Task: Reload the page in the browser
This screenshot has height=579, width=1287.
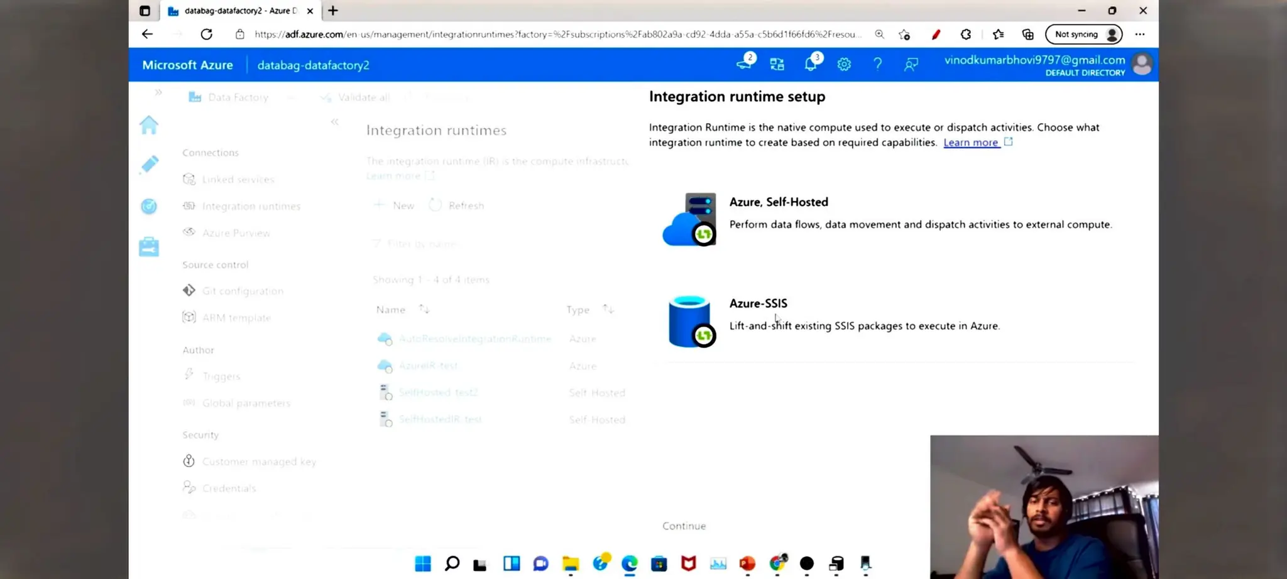Action: [x=206, y=34]
